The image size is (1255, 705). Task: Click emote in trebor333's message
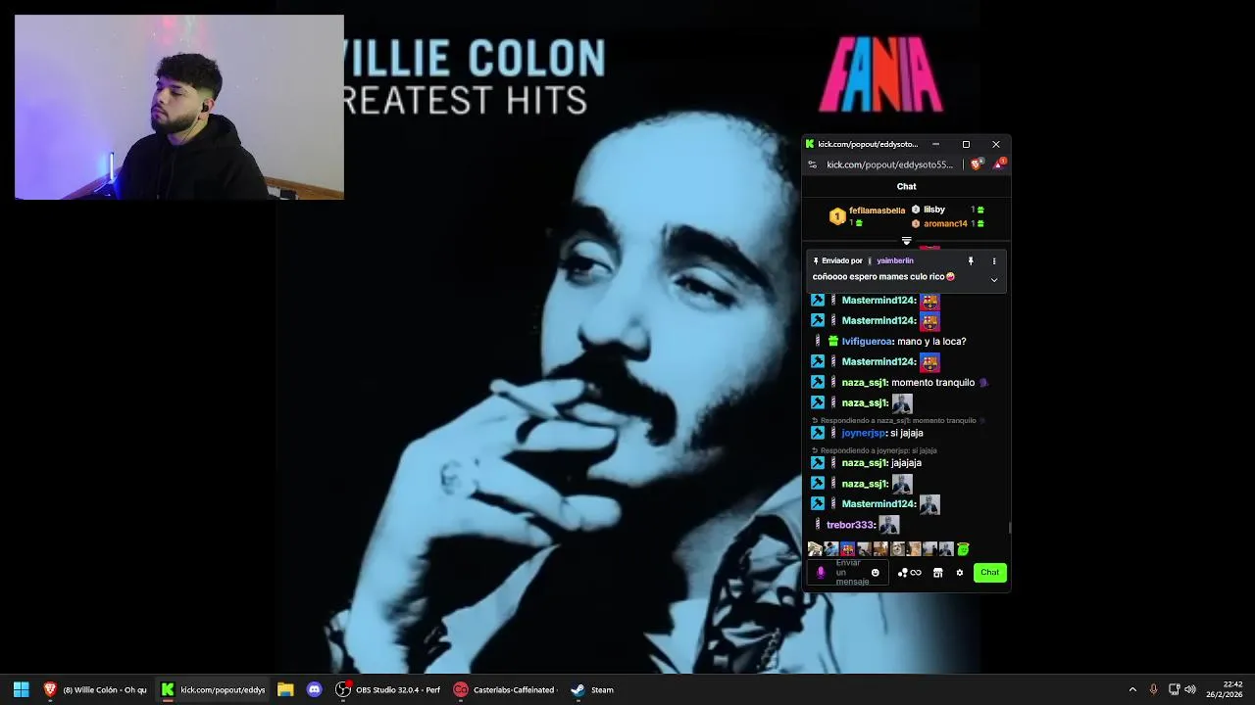(888, 525)
